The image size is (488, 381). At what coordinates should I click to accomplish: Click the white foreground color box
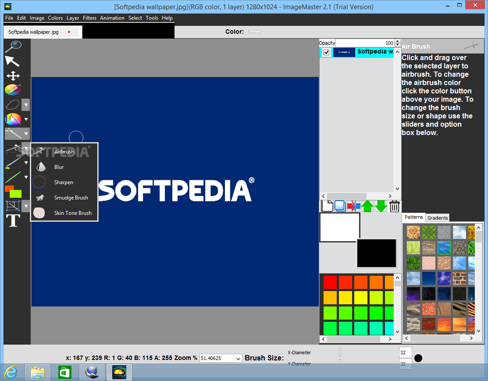339,227
